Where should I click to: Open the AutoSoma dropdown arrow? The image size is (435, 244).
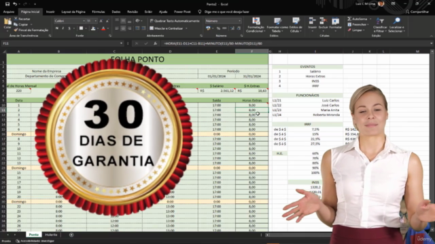tap(370, 19)
